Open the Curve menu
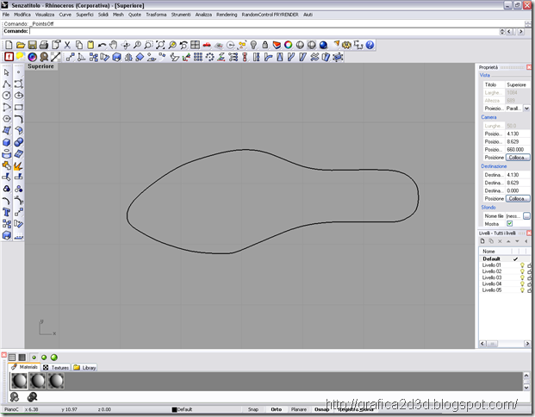The height and width of the screenshot is (417, 535). click(x=65, y=15)
